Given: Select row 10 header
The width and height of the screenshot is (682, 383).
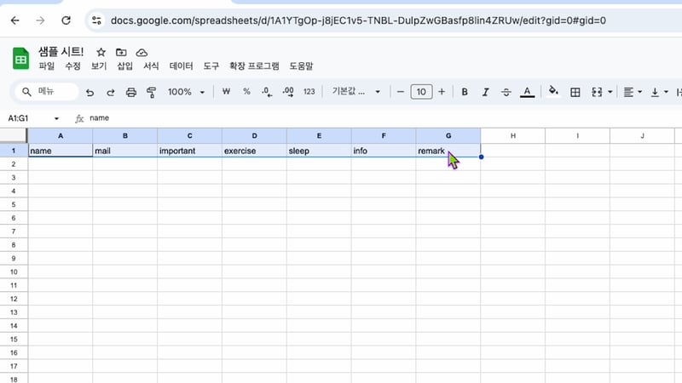Looking at the screenshot, I should click(14, 272).
